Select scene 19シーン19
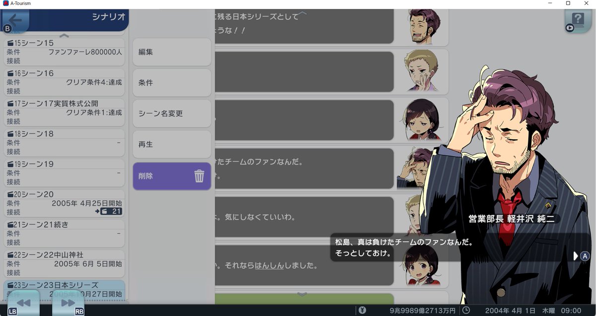Screen dimensions: 596x316 tap(64, 173)
